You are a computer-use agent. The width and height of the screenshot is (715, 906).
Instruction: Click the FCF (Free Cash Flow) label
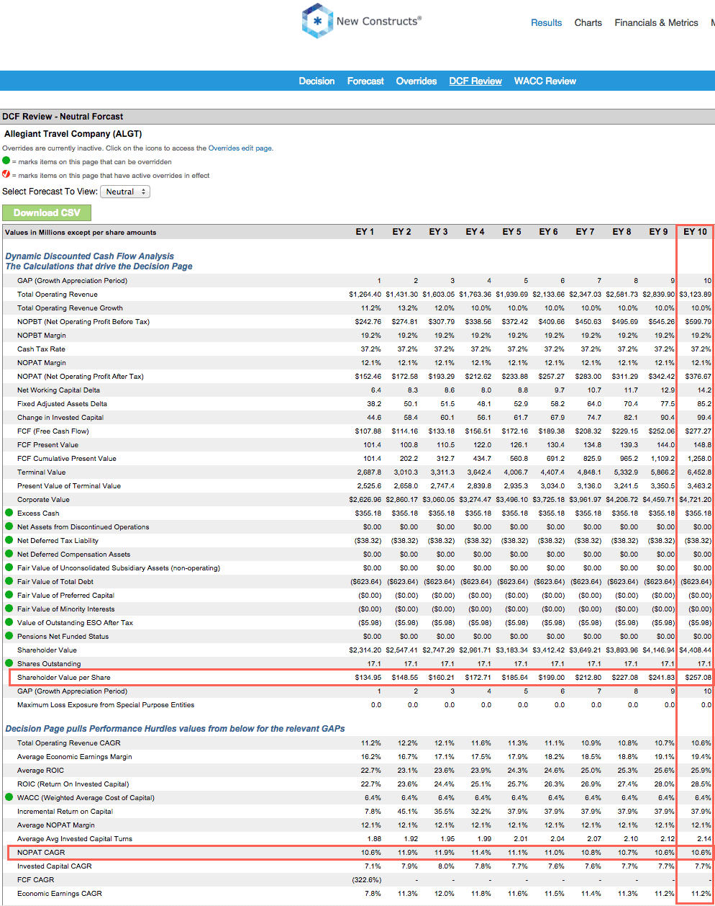[53, 431]
